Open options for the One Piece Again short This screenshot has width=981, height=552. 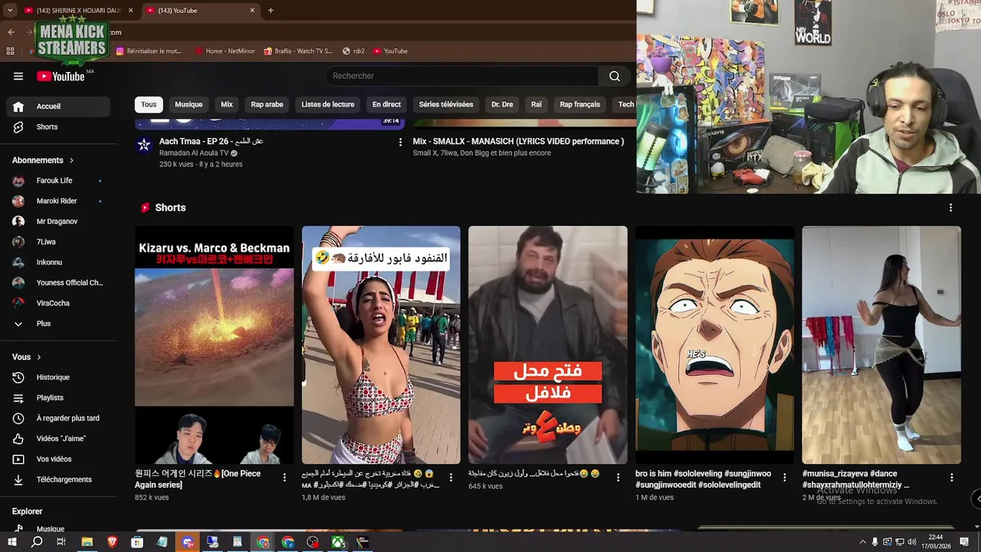284,477
